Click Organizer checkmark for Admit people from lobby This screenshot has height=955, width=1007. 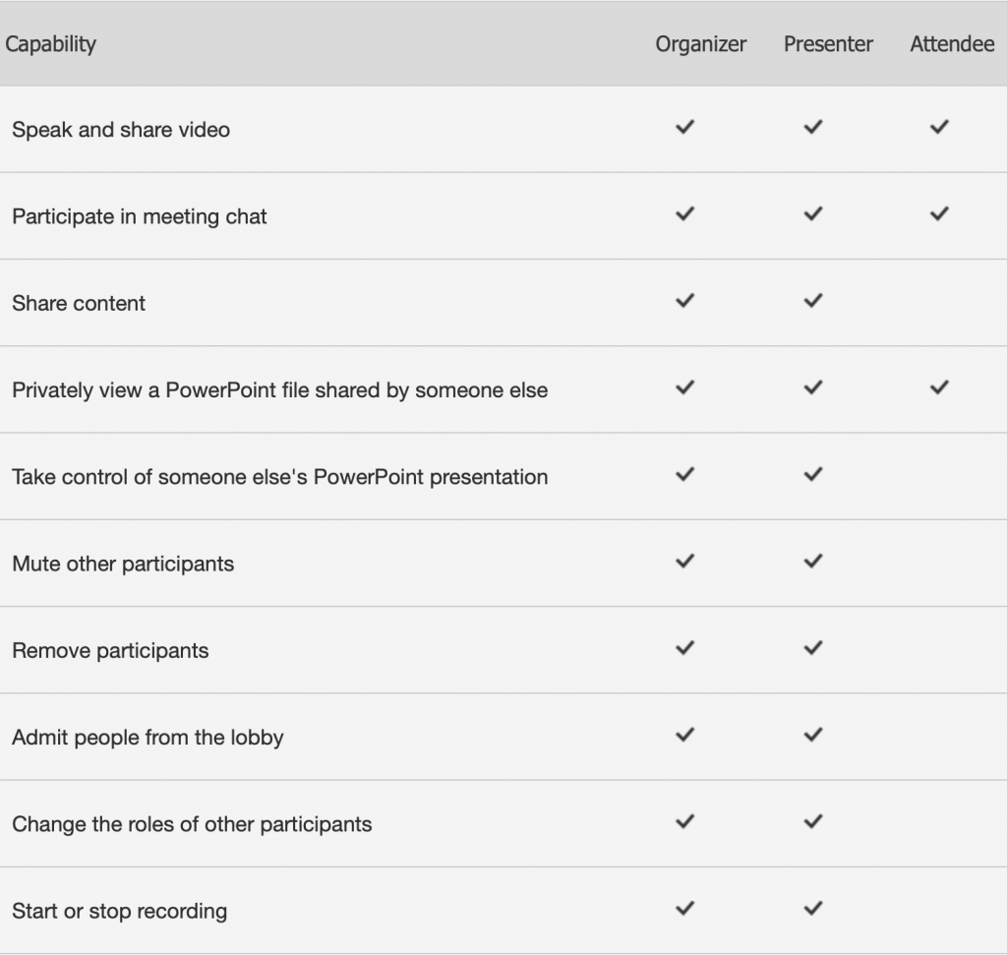click(685, 735)
